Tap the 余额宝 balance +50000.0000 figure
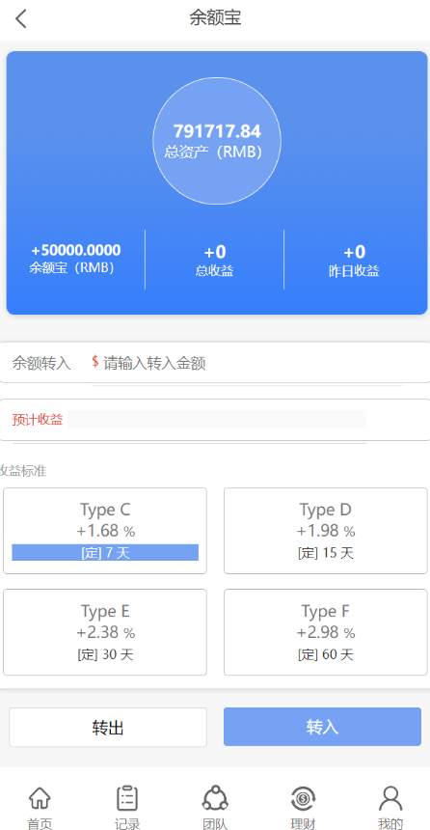This screenshot has width=430, height=830. [x=75, y=250]
